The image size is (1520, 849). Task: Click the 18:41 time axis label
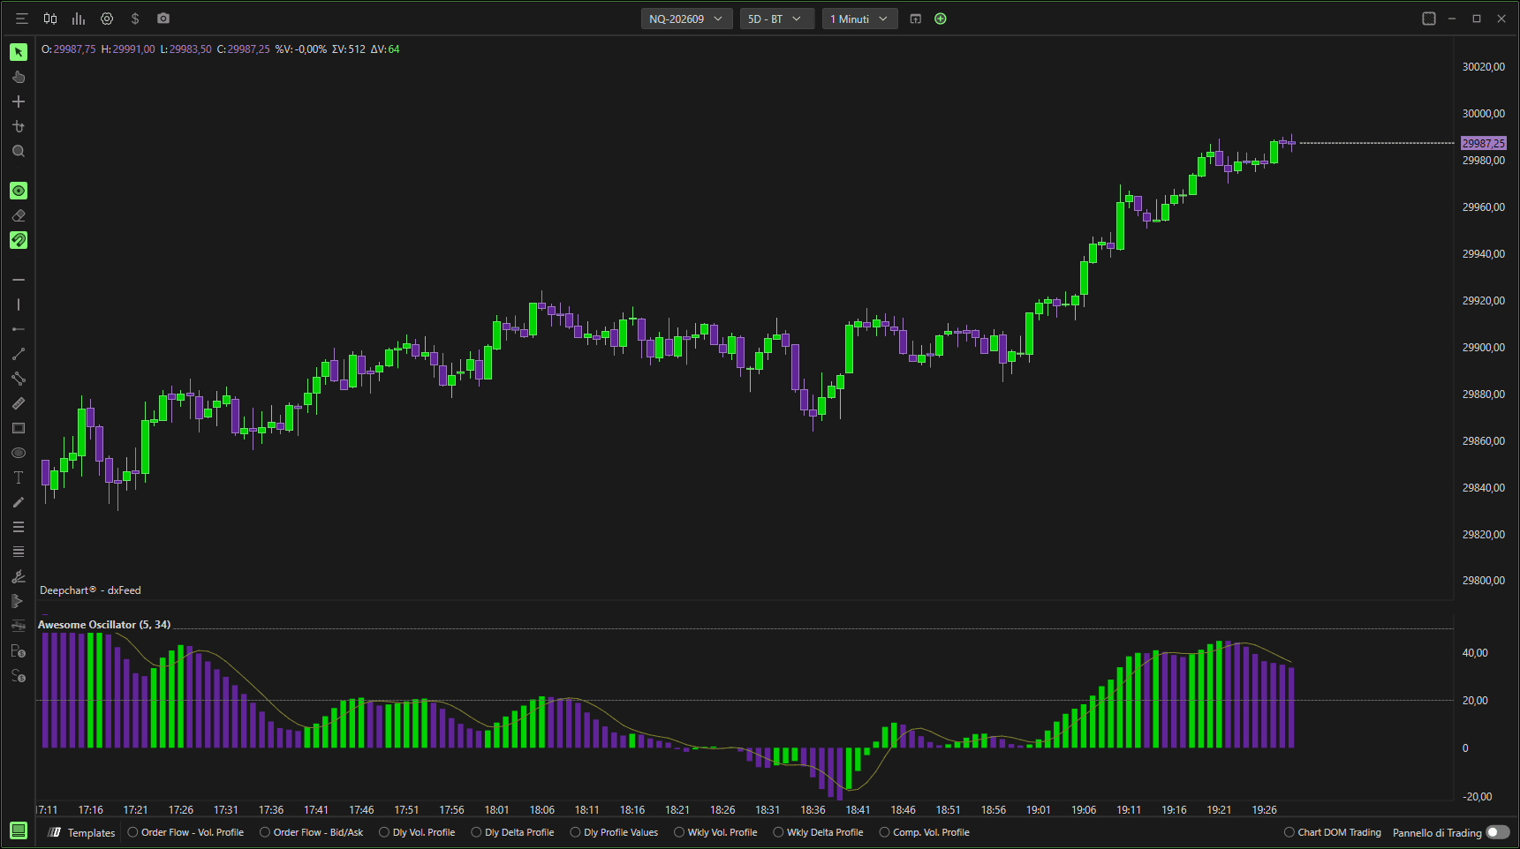pos(858,809)
